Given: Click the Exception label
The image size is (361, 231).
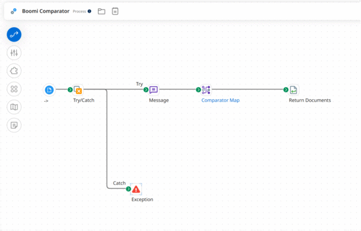Looking at the screenshot, I should (142, 200).
